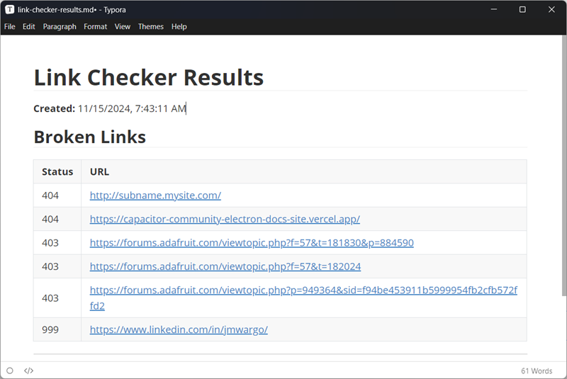Viewport: 567px width, 379px height.
Task: Maximize the Typora window
Action: point(522,9)
